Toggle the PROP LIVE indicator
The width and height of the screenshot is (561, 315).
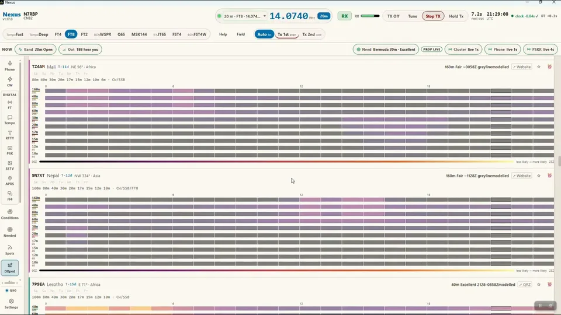click(431, 49)
